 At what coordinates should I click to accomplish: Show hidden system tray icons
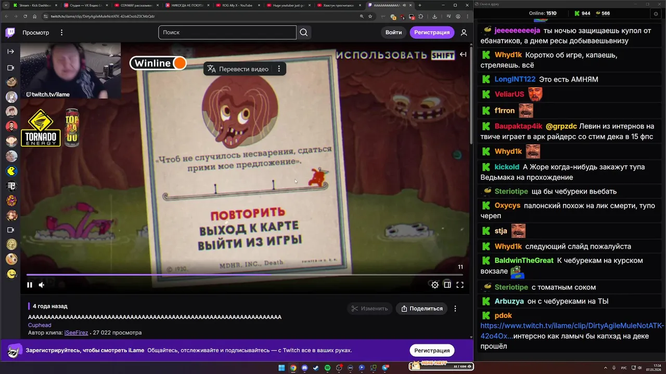[606, 368]
